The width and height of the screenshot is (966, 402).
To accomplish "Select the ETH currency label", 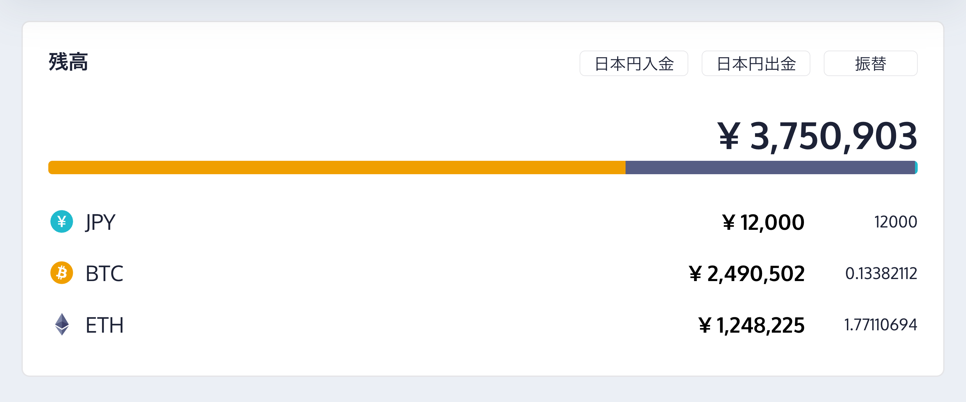I will pyautogui.click(x=104, y=325).
